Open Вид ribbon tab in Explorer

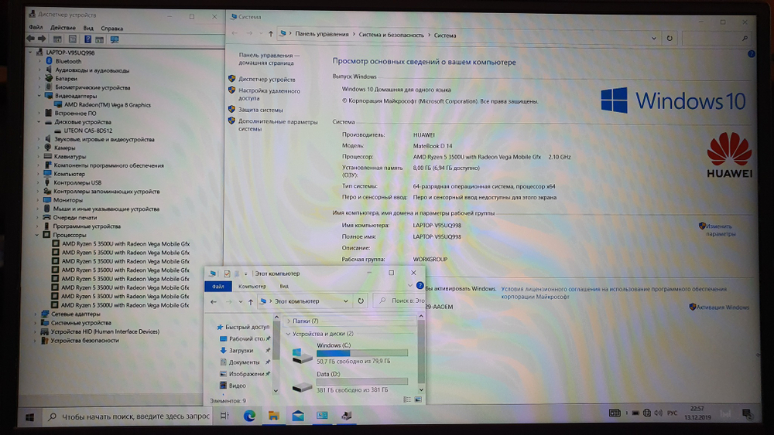[284, 286]
